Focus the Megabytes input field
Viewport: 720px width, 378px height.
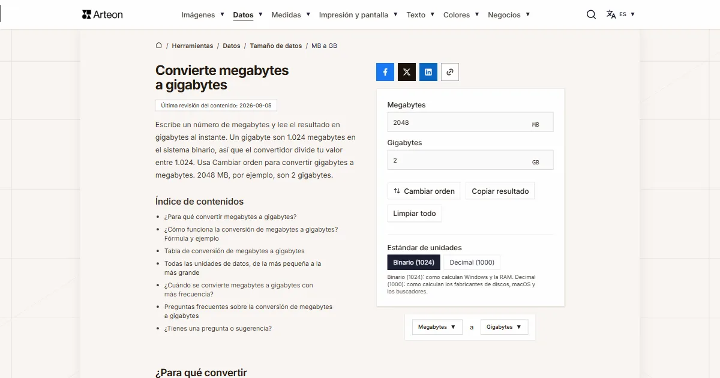click(x=470, y=122)
